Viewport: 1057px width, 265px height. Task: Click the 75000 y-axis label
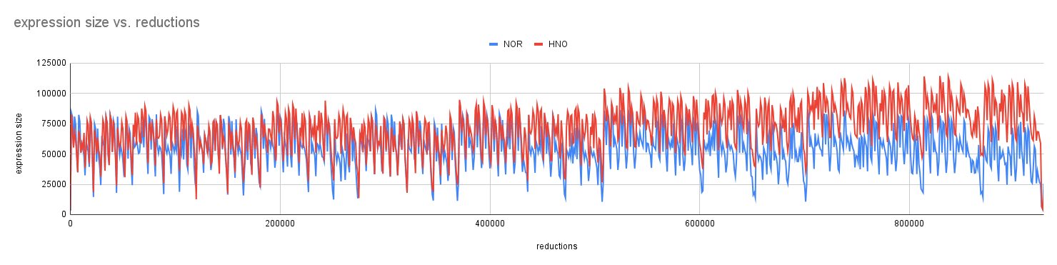(x=53, y=124)
